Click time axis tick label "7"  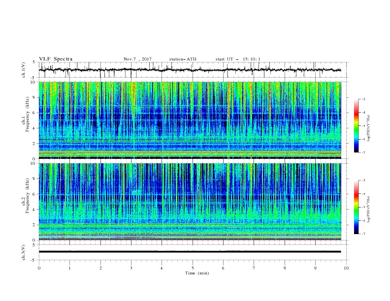pyautogui.click(x=254, y=268)
